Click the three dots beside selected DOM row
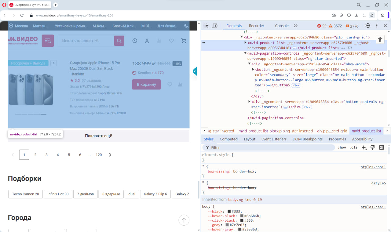Viewport: 391px width, 232px height. (203, 43)
